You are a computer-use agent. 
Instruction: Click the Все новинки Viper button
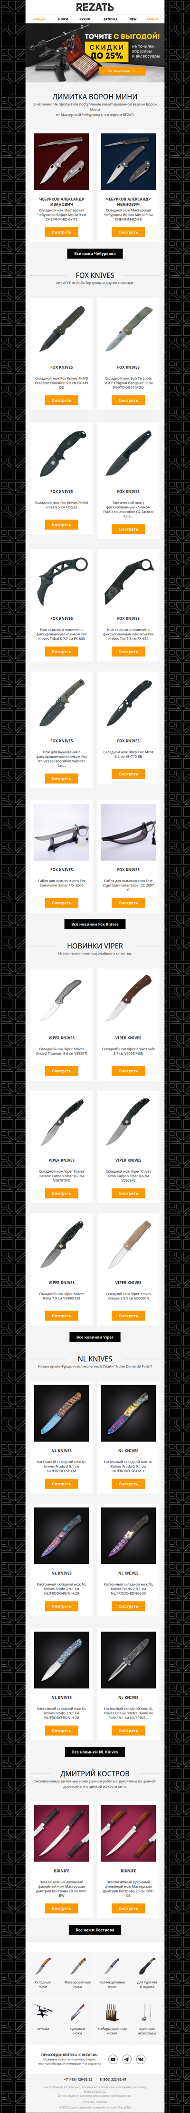point(95,1337)
